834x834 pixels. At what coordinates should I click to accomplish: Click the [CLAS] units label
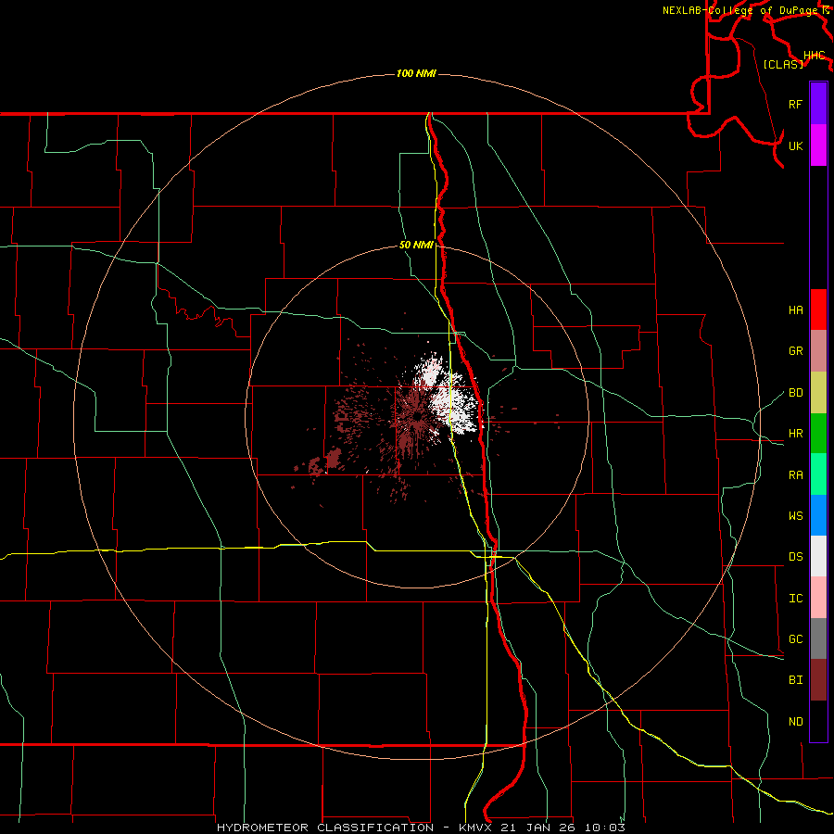783,65
